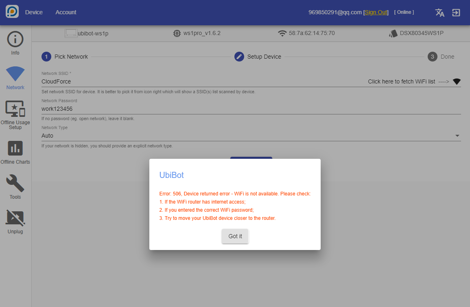Click the Online status label
Viewport: 470px width, 307px height.
point(404,12)
